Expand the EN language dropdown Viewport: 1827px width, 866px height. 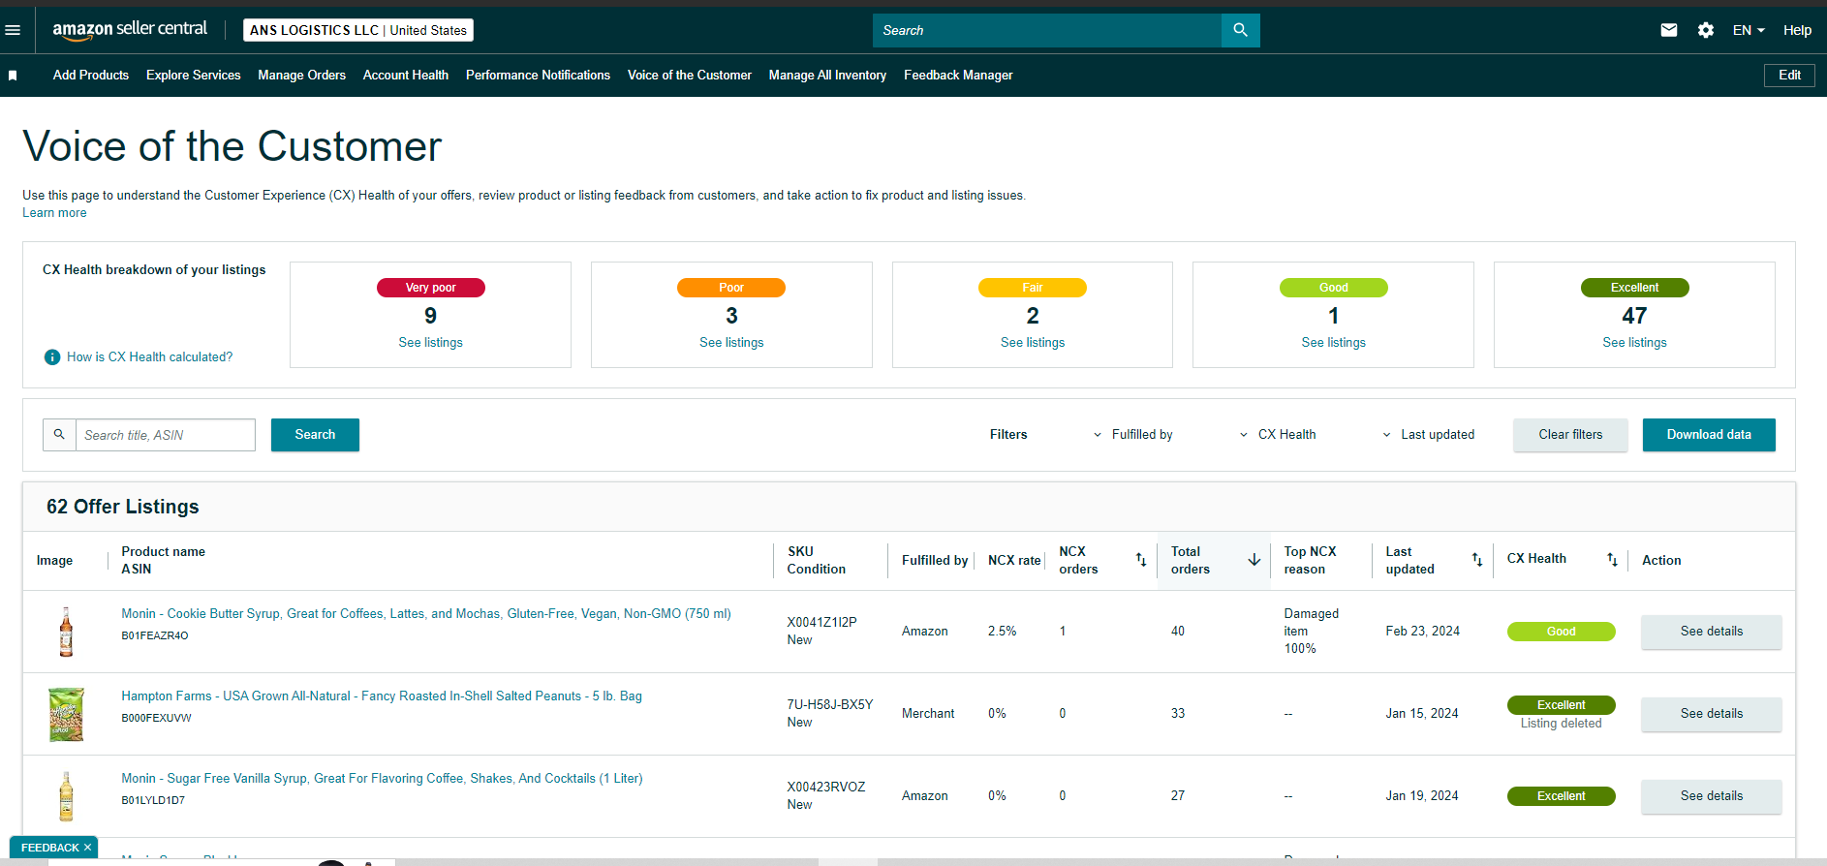pyautogui.click(x=1749, y=30)
